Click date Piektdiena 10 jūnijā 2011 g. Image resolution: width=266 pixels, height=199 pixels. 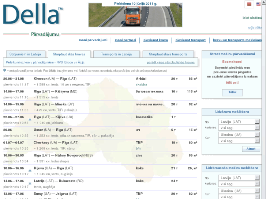pyautogui.click(x=136, y=4)
